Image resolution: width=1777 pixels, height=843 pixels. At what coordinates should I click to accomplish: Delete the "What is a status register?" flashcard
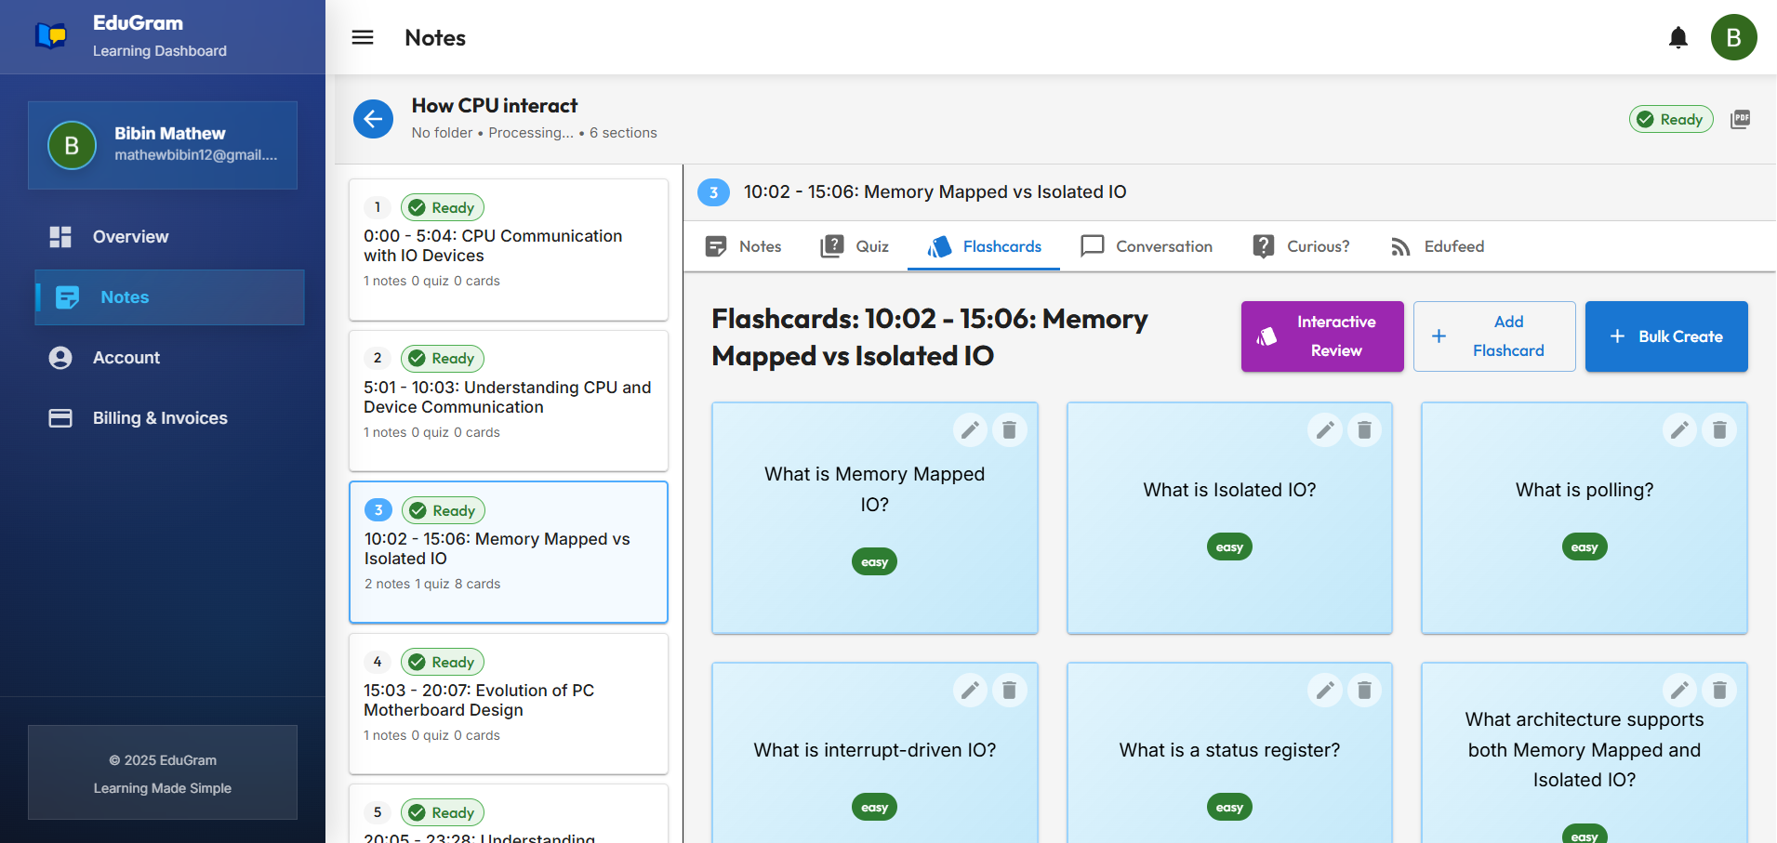(1364, 690)
